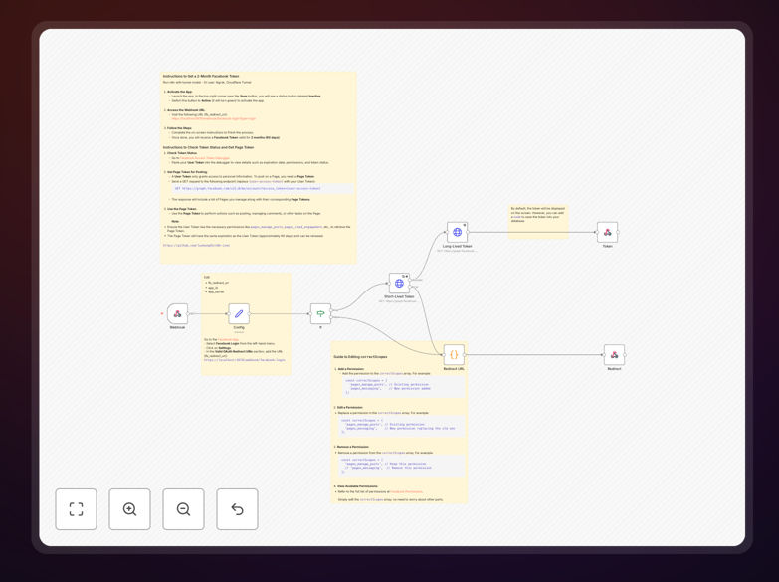
Task: Click the Token node label
Action: point(607,246)
